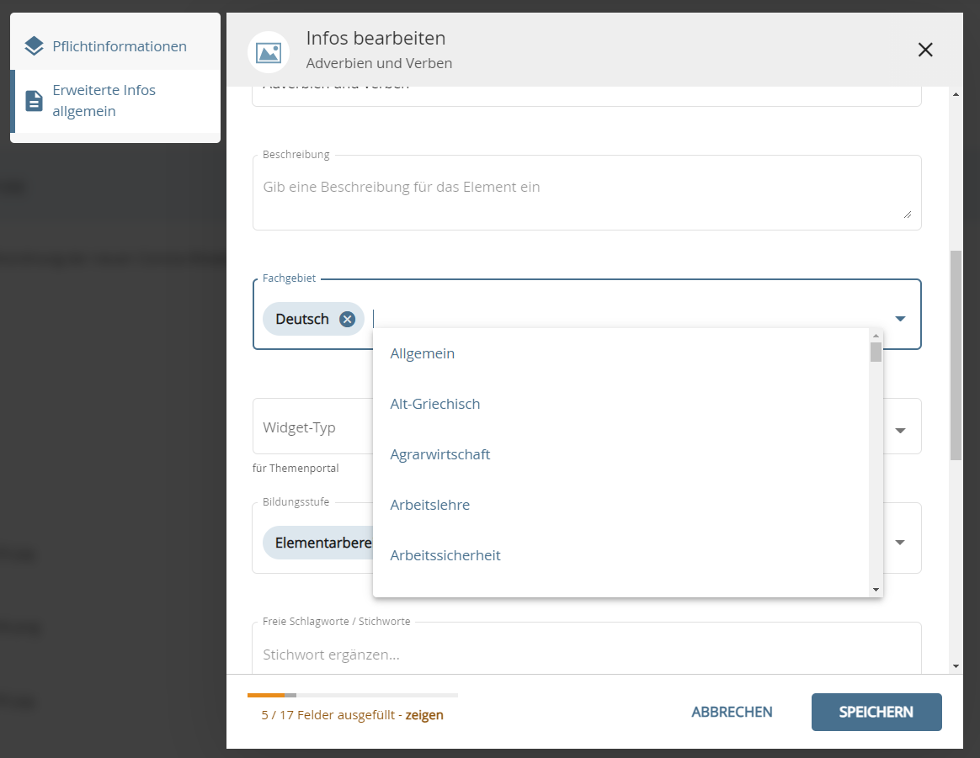This screenshot has width=980, height=758.
Task: Click the dialog scroll-up arrow
Action: coord(956,94)
